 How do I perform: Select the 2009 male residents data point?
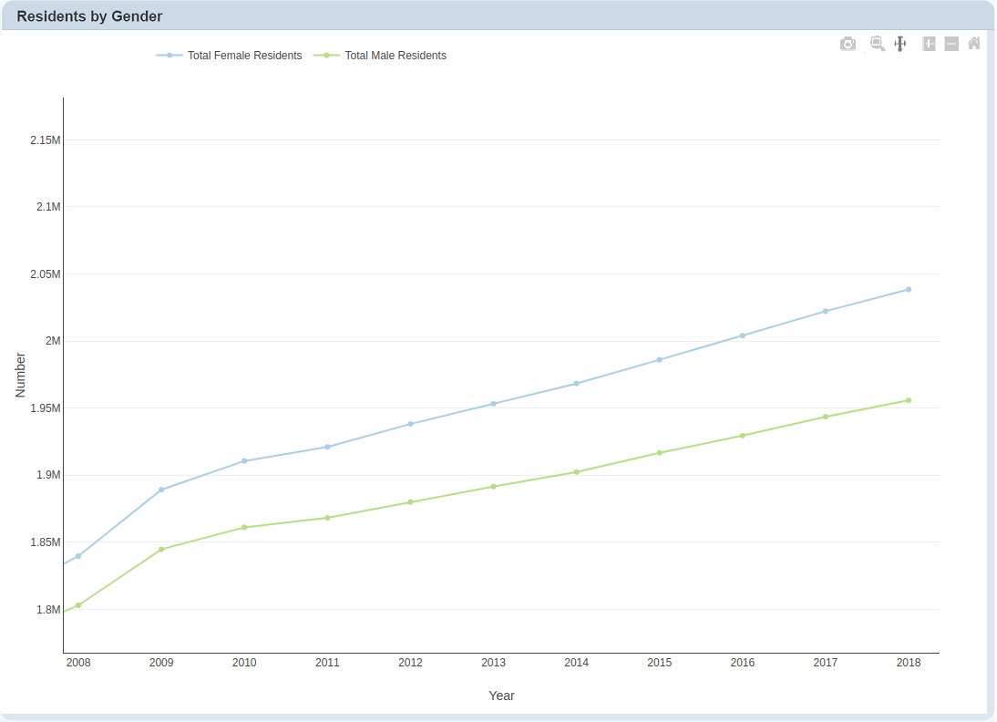pyautogui.click(x=161, y=549)
